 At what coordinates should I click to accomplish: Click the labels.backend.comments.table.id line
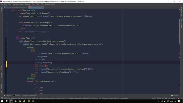coord(61,54)
